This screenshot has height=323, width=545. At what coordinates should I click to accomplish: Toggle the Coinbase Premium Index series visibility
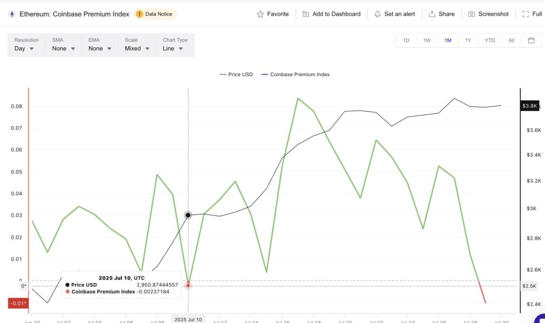[x=296, y=74]
